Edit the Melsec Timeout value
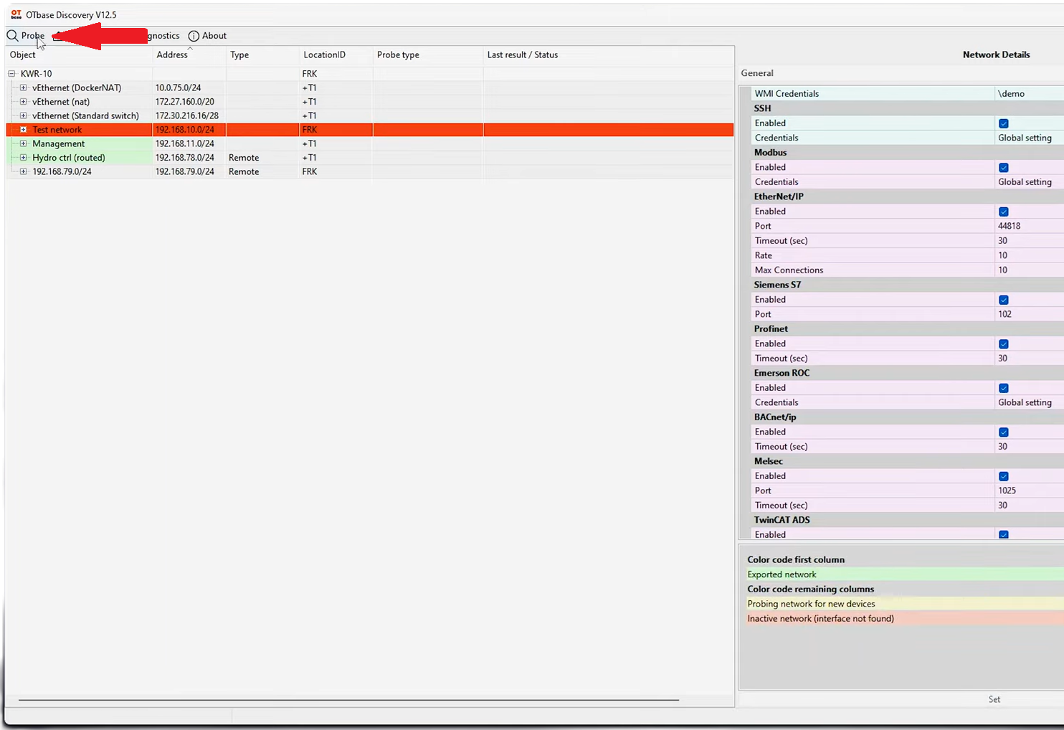This screenshot has width=1064, height=730. (1030, 506)
